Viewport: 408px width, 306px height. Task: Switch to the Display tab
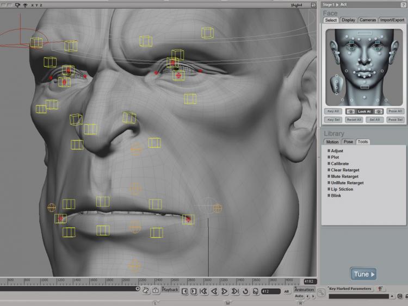point(348,20)
